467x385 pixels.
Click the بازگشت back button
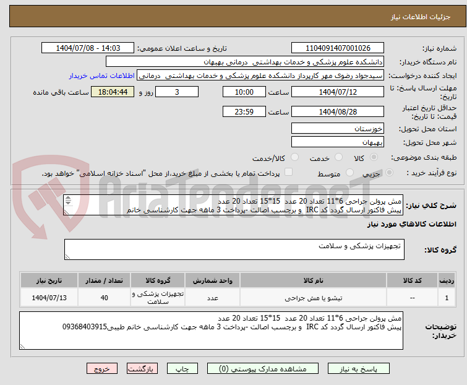click(x=142, y=369)
